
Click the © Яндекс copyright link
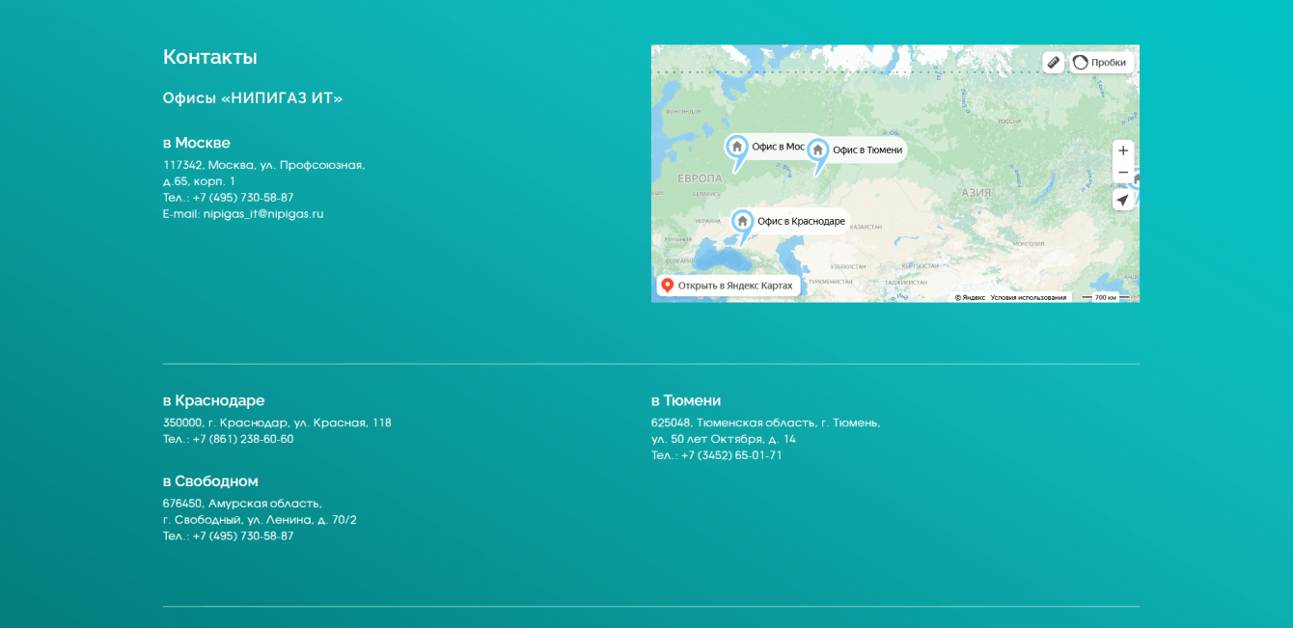[970, 297]
